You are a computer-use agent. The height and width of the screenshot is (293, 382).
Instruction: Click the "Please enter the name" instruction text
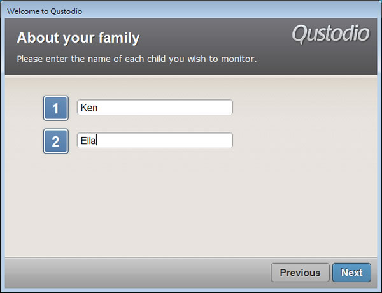(136, 59)
